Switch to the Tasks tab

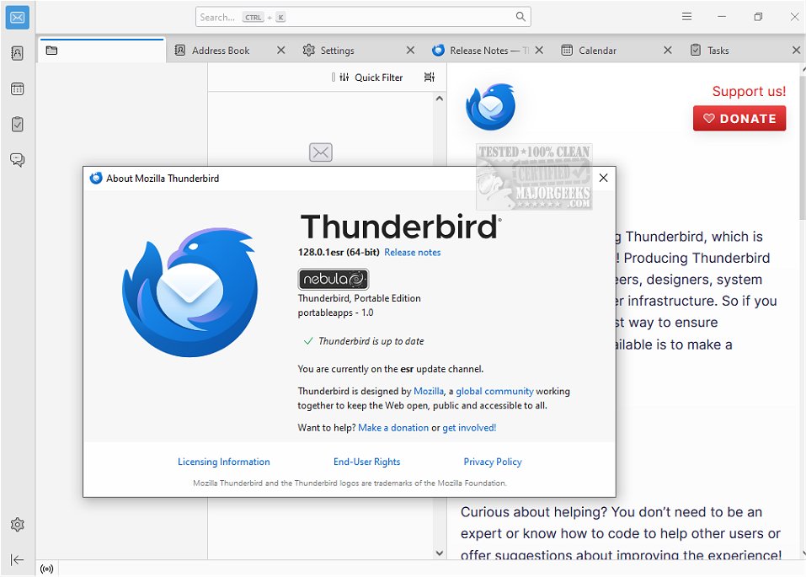[718, 51]
